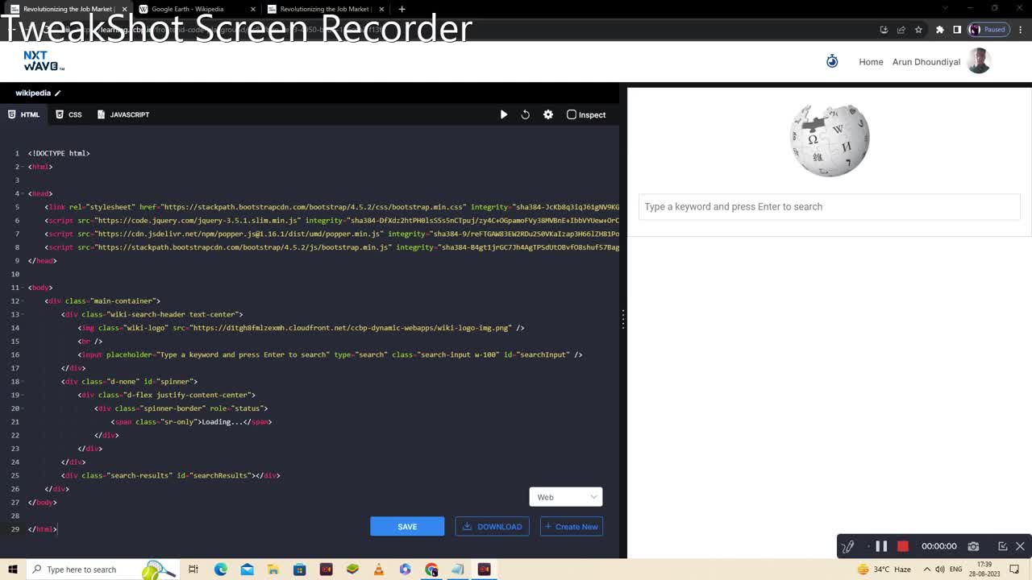Click recorder bar expand window icon
This screenshot has height=580, width=1032.
(x=1003, y=546)
